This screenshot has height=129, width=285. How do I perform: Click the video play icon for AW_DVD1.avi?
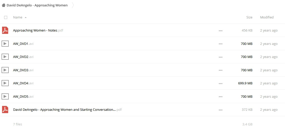[5, 44]
